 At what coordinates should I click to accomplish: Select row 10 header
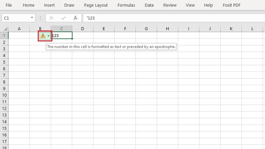tap(4, 95)
